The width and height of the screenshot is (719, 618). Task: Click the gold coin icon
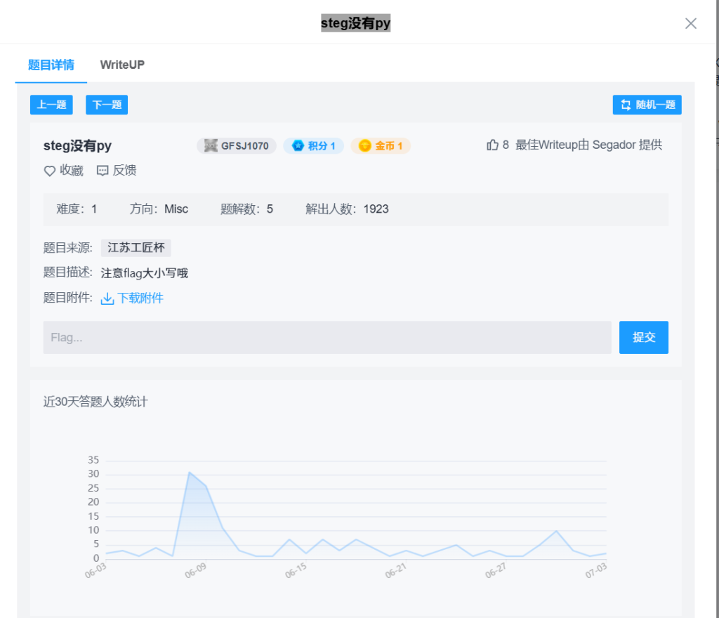tap(364, 146)
